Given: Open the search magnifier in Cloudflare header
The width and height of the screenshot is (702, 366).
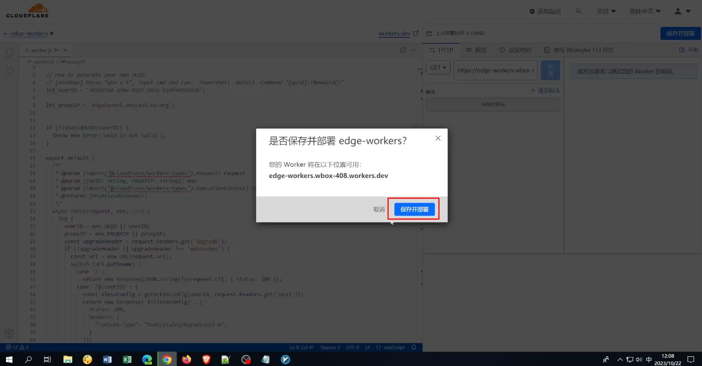Looking at the screenshot, I should [579, 11].
